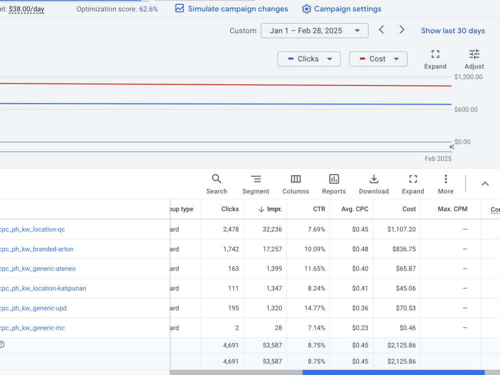Select cost cell $1,107.20
The height and width of the screenshot is (375, 500).
[x=401, y=229]
